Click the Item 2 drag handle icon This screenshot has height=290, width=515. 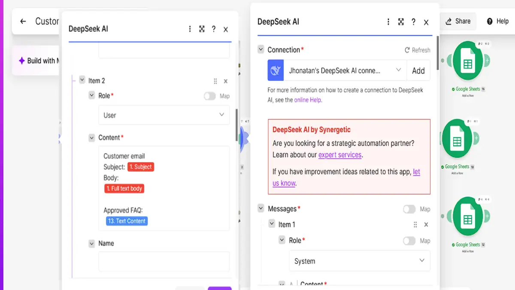(x=215, y=81)
